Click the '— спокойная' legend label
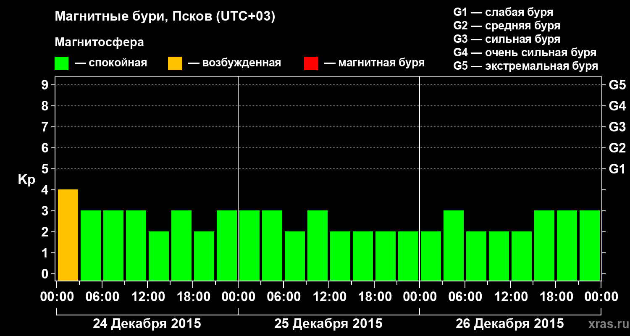The image size is (630, 336). click(111, 63)
